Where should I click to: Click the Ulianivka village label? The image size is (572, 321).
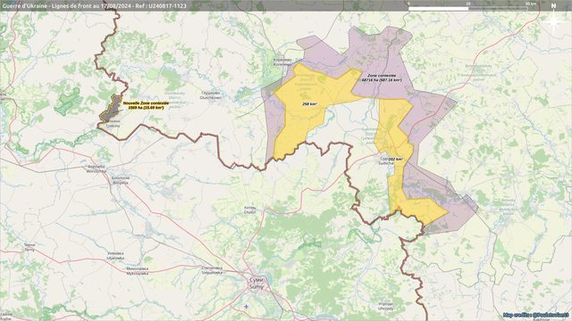coord(115,256)
